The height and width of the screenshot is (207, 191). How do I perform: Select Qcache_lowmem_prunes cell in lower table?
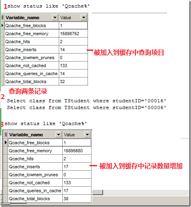[x=35, y=175]
